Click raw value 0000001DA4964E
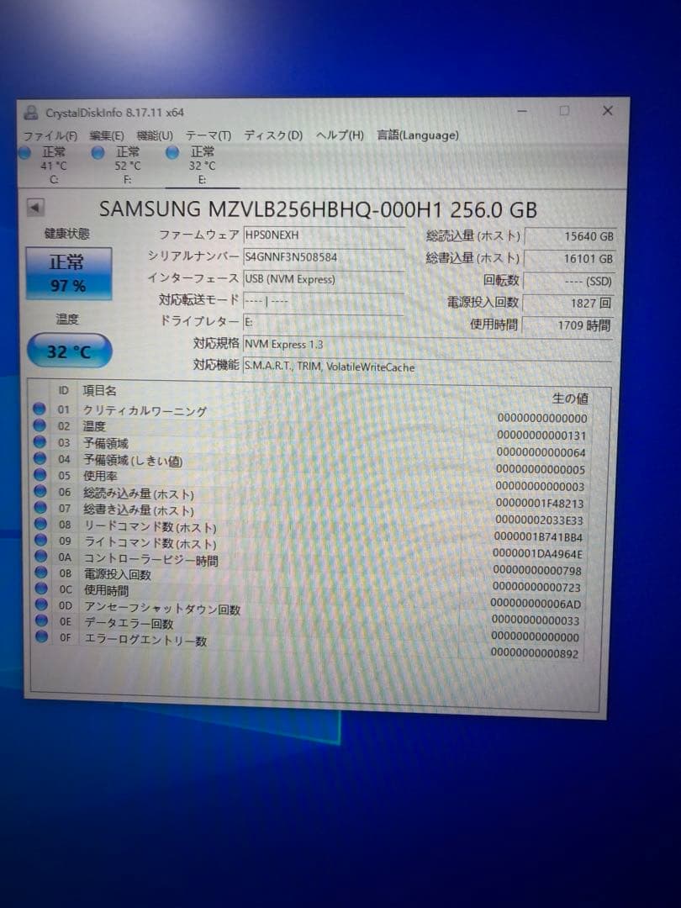Viewport: 681px width, 908px height. coord(537,553)
